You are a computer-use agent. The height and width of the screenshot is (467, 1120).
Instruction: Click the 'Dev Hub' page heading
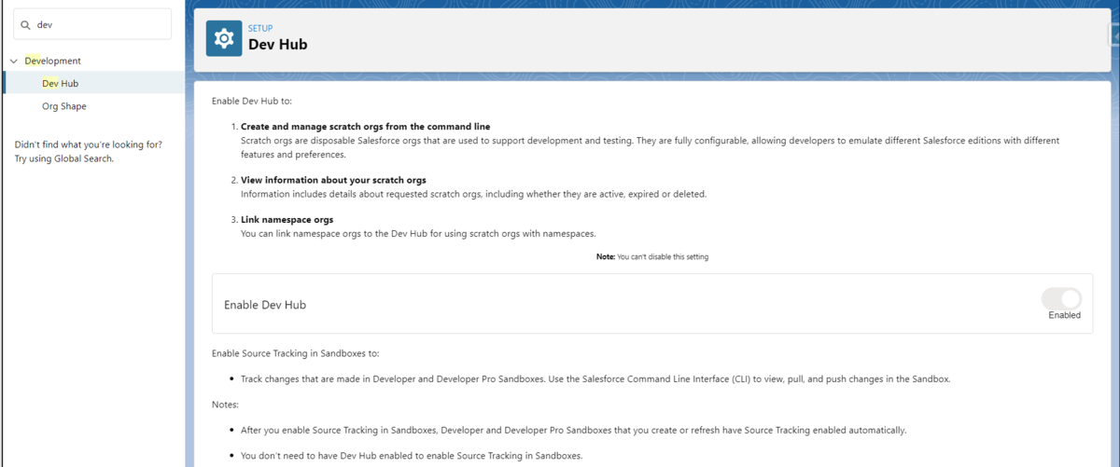tap(278, 44)
